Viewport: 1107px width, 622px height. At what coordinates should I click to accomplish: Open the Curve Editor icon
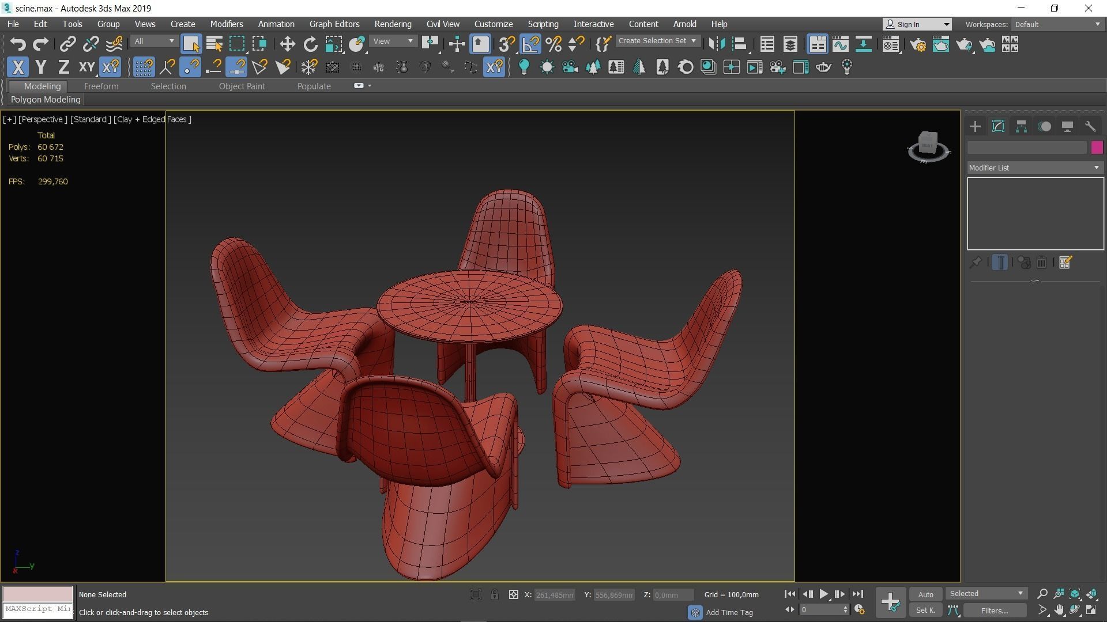(840, 44)
